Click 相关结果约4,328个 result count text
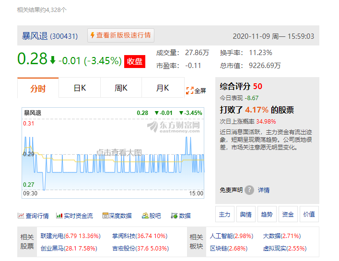Screen dimensions: 339x261 click(42, 10)
